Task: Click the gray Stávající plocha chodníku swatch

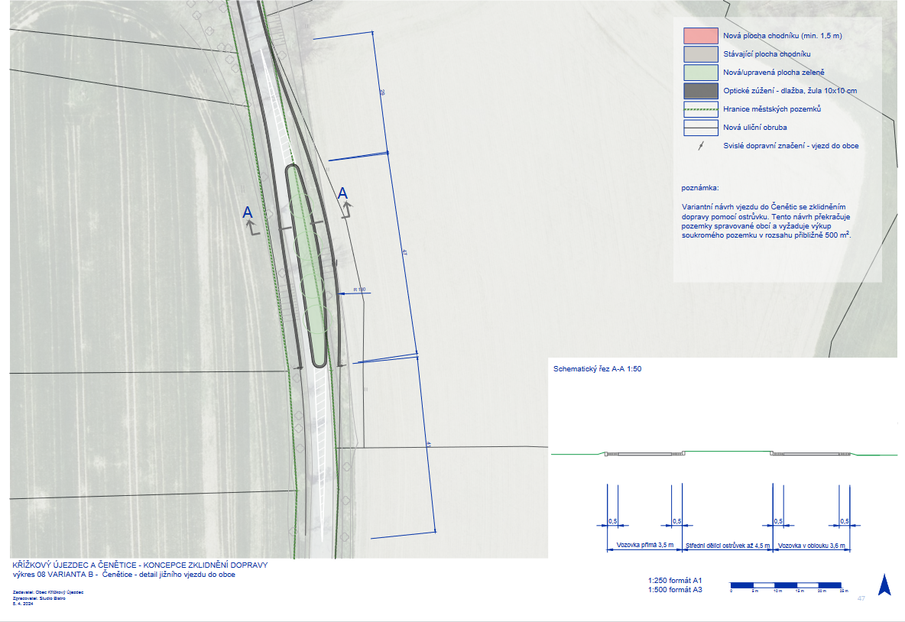Action: (699, 54)
